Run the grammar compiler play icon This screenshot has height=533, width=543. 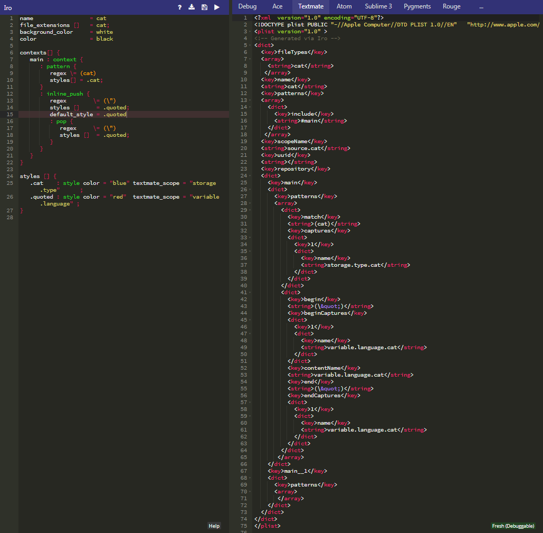coord(217,7)
